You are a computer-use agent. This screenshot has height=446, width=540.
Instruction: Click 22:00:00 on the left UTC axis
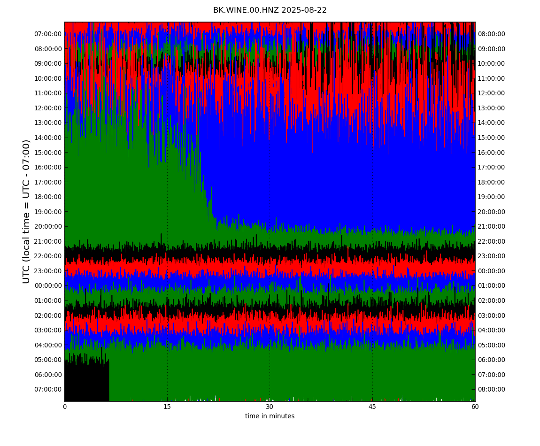(48, 256)
